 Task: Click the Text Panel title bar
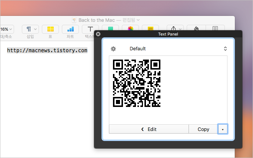[x=168, y=34]
